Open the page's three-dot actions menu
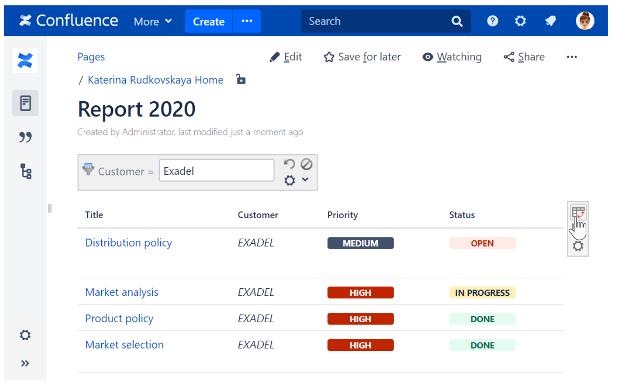631x385 pixels. (571, 57)
